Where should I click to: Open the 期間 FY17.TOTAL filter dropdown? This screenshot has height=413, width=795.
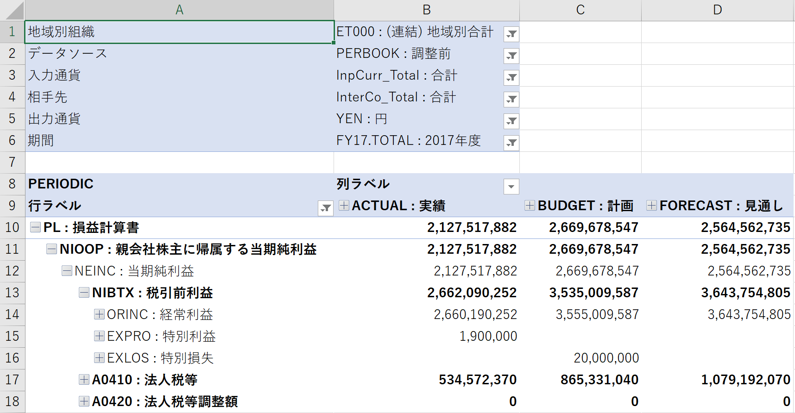pyautogui.click(x=511, y=143)
